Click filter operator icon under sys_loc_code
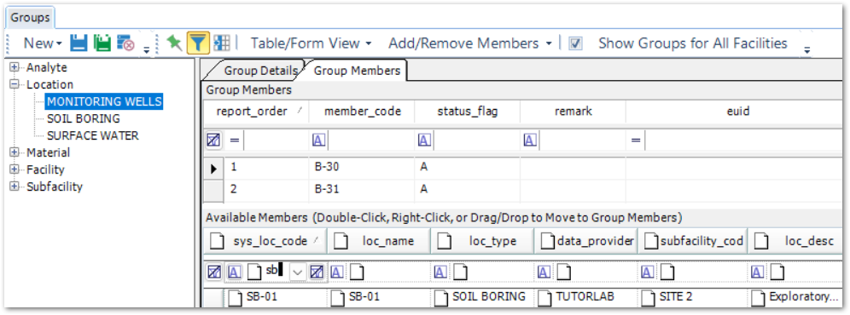Viewport: 850px width, 315px height. [x=234, y=272]
